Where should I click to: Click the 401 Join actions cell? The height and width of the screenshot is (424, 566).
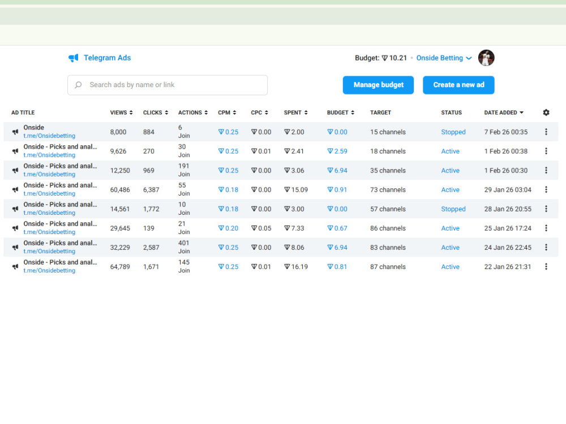point(184,247)
